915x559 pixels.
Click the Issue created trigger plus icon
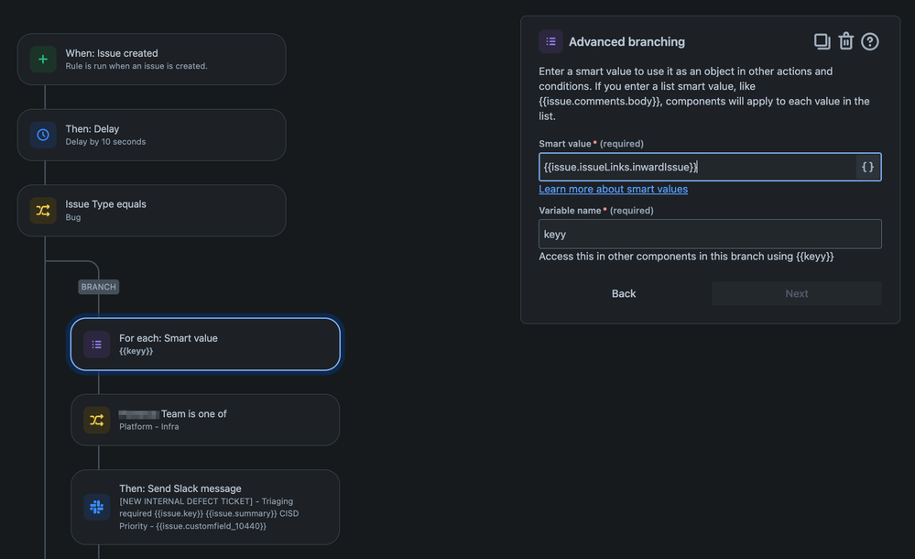tap(42, 58)
